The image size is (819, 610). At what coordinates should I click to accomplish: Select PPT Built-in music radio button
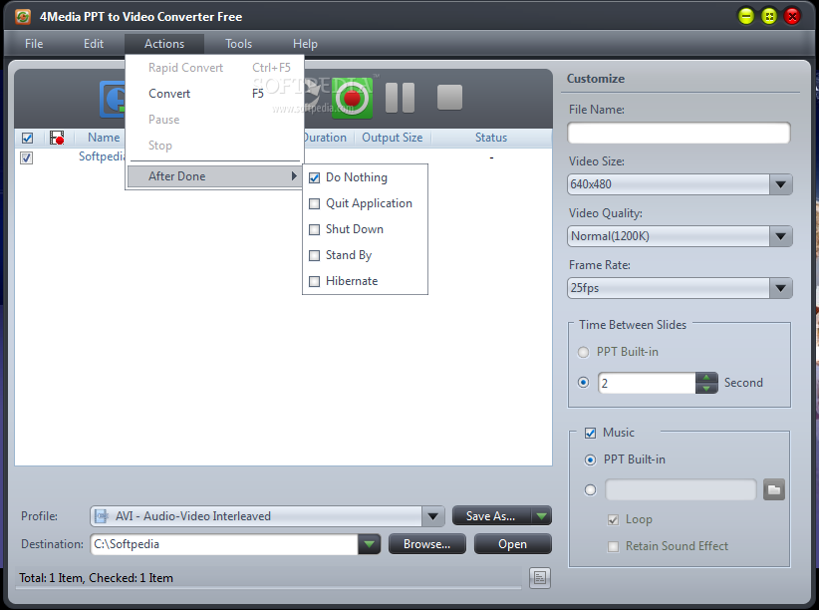[590, 459]
